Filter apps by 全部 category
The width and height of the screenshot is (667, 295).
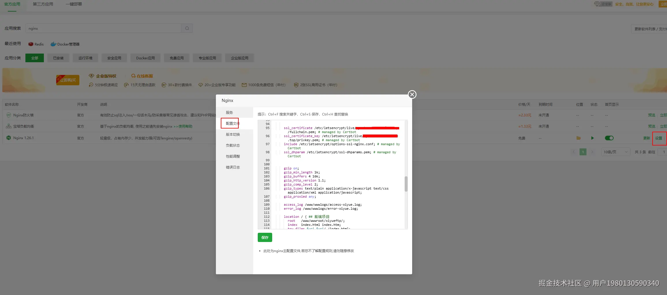click(x=35, y=58)
